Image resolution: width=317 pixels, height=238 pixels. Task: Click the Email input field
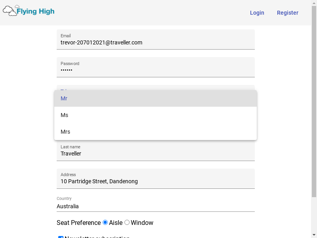click(155, 42)
